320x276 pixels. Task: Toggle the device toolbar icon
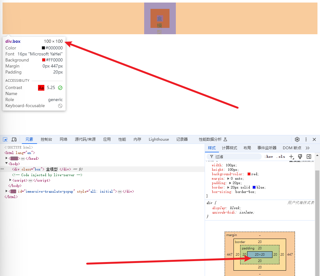coord(14,139)
